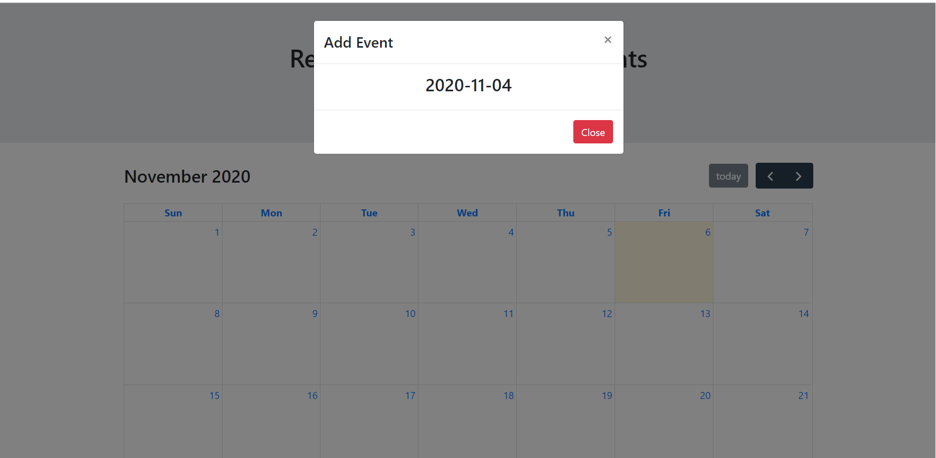Click the Sat column header
This screenshot has height=458, width=936.
(x=762, y=212)
